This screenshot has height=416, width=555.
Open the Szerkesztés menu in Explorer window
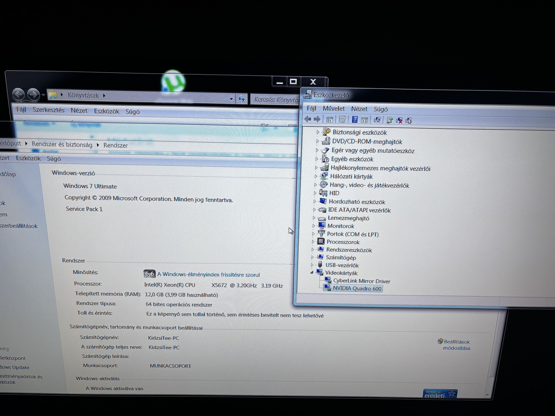coord(48,110)
